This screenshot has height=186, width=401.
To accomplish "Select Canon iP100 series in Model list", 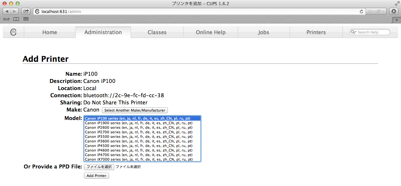I will point(142,118).
